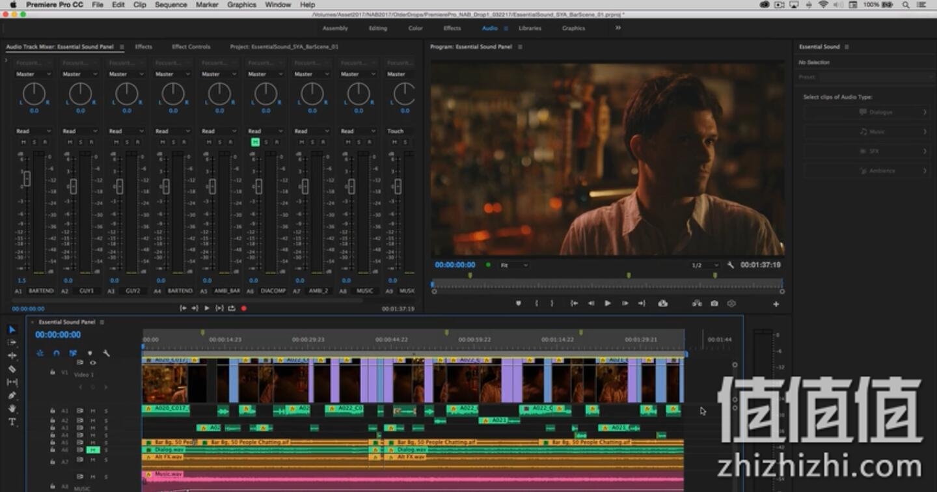
Task: Select the Hand tool
Action: click(12, 409)
